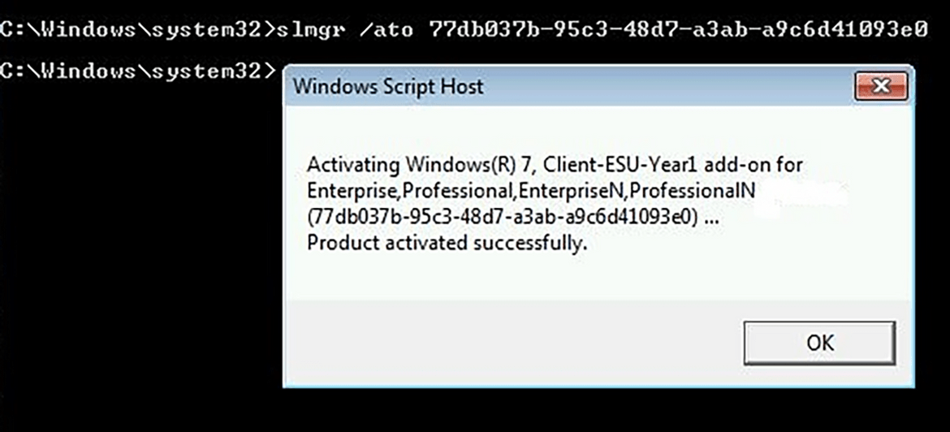This screenshot has height=432, width=950.
Task: Click the second C:\Windows\system32> prompt
Action: click(138, 71)
